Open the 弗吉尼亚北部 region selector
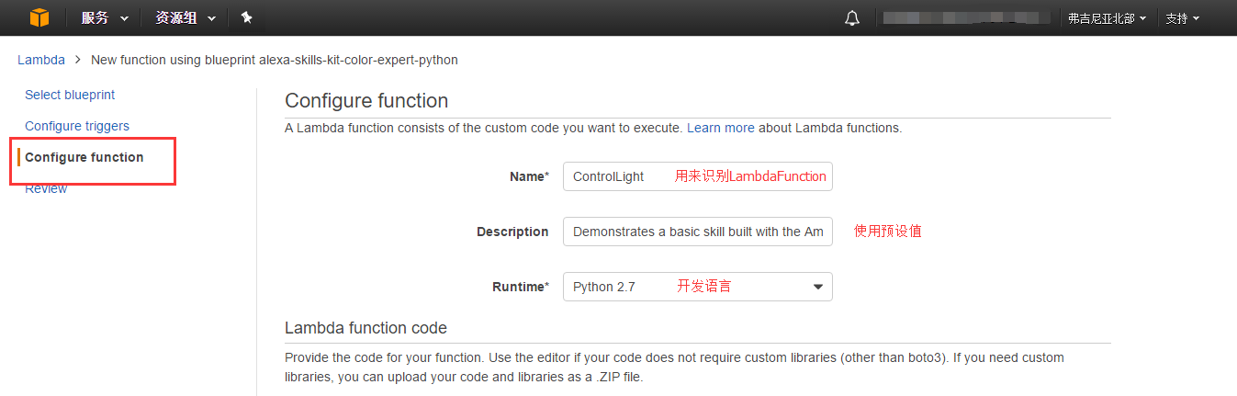This screenshot has width=1237, height=396. pyautogui.click(x=1107, y=18)
